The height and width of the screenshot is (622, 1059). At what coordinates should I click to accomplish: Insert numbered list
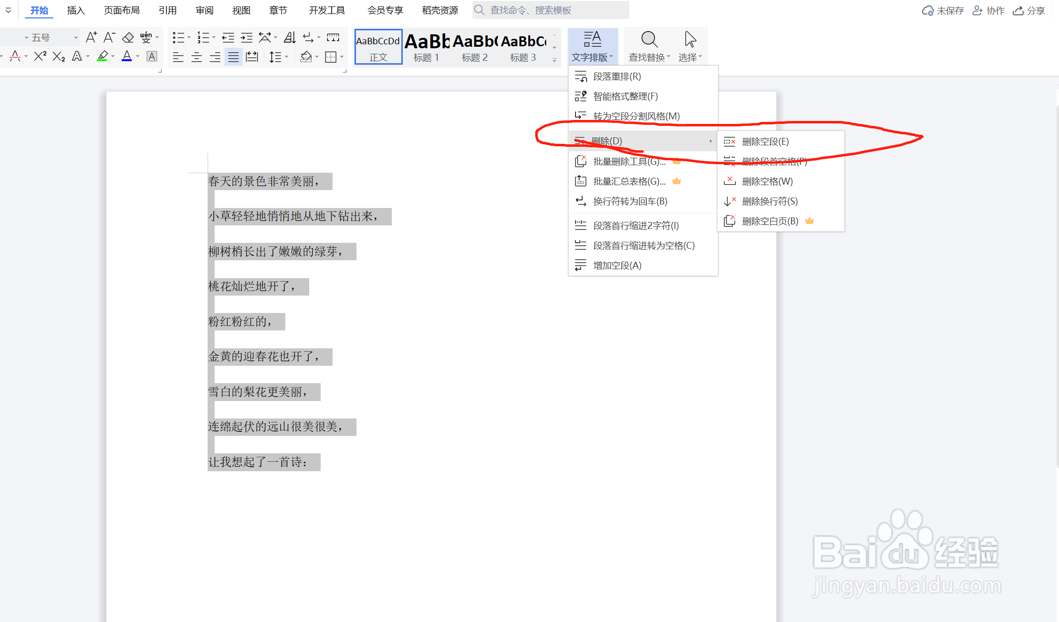click(203, 37)
